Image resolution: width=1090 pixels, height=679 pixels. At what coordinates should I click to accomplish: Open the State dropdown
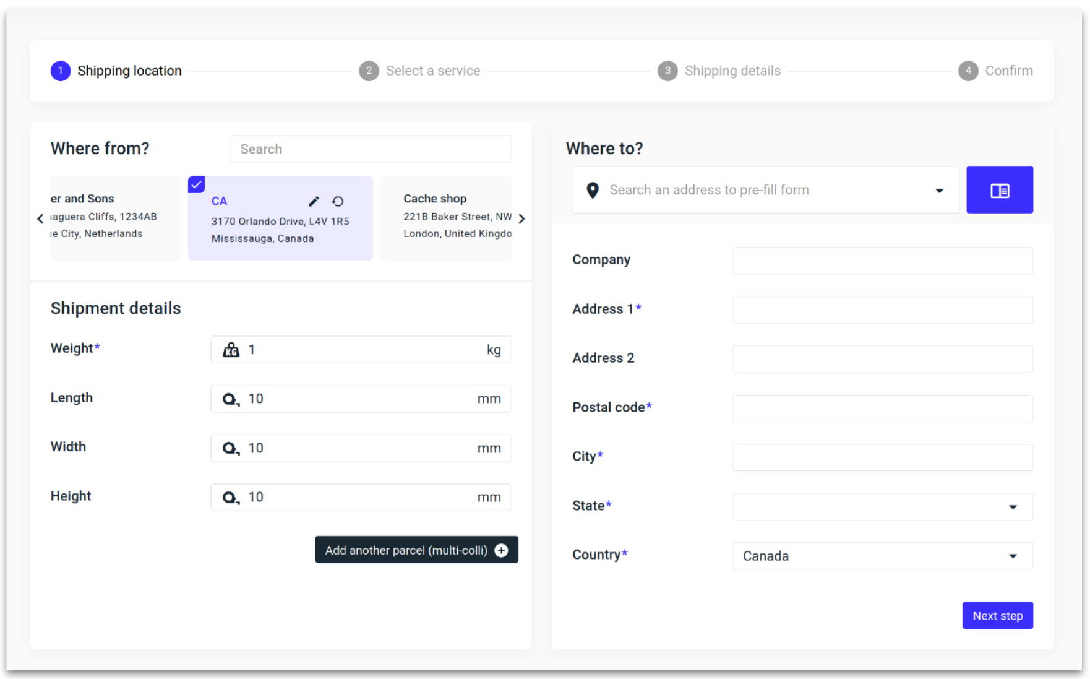point(1012,507)
